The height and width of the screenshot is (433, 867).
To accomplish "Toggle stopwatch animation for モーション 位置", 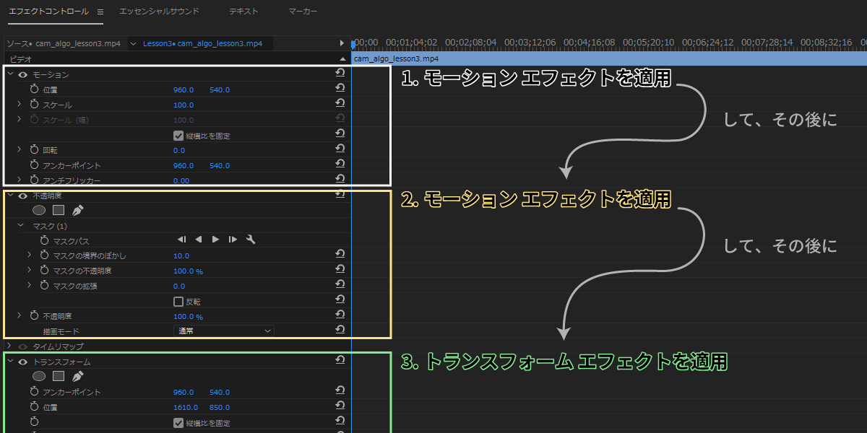I will pyautogui.click(x=34, y=89).
